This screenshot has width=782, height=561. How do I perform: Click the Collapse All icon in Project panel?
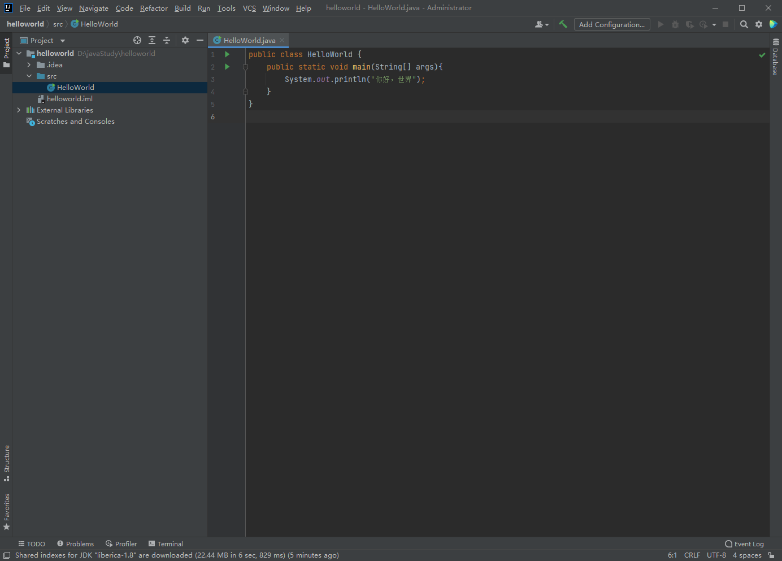coord(167,40)
